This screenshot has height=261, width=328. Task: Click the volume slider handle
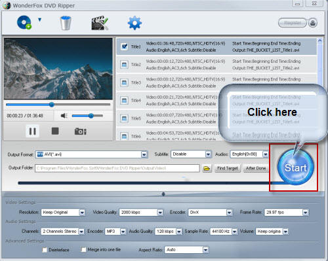point(91,116)
